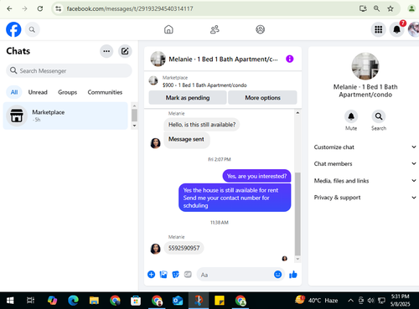
Task: Open emoji picker smiley icon
Action: point(278,275)
